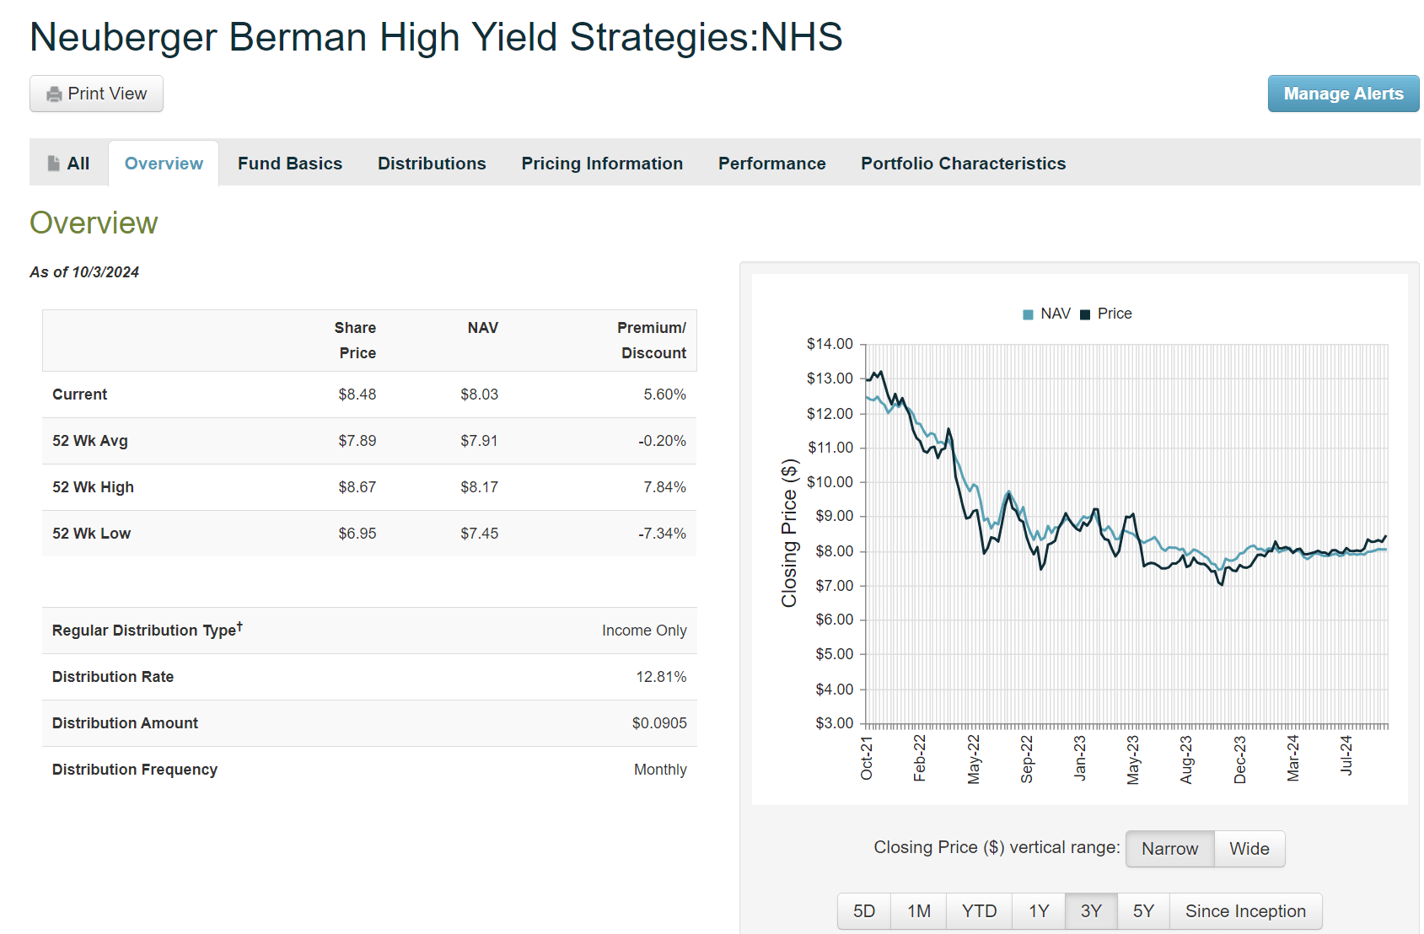The image size is (1424, 934).
Task: Show the 1M chart period
Action: [919, 911]
